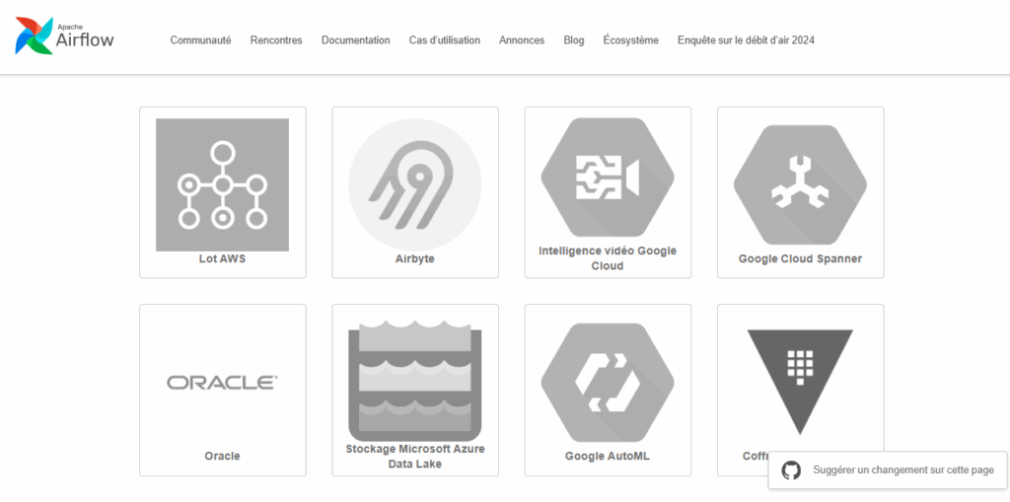
Task: Click the Oracle logo
Action: [x=223, y=382]
